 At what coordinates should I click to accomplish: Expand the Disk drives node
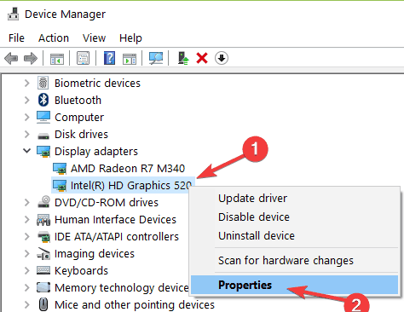(x=27, y=134)
